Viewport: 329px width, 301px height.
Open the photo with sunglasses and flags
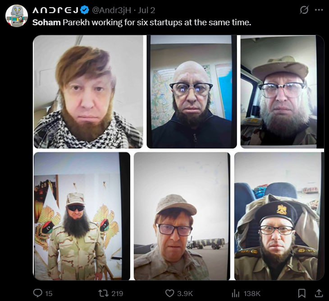pos(82,216)
